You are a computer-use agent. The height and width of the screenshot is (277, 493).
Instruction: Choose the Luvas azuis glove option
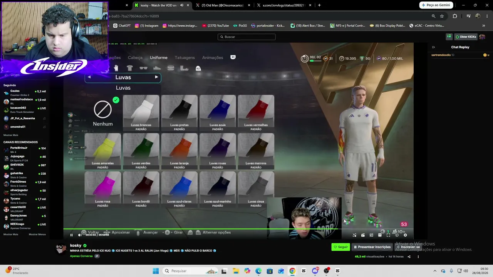[218, 113]
